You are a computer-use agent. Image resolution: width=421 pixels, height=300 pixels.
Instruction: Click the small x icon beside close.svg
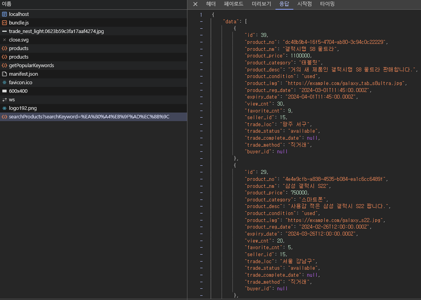coord(4,40)
